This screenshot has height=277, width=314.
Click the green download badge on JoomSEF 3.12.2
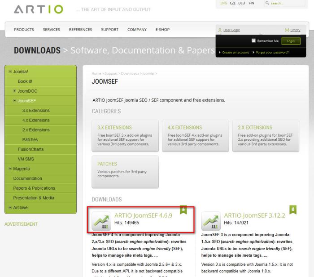pyautogui.click(x=292, y=209)
